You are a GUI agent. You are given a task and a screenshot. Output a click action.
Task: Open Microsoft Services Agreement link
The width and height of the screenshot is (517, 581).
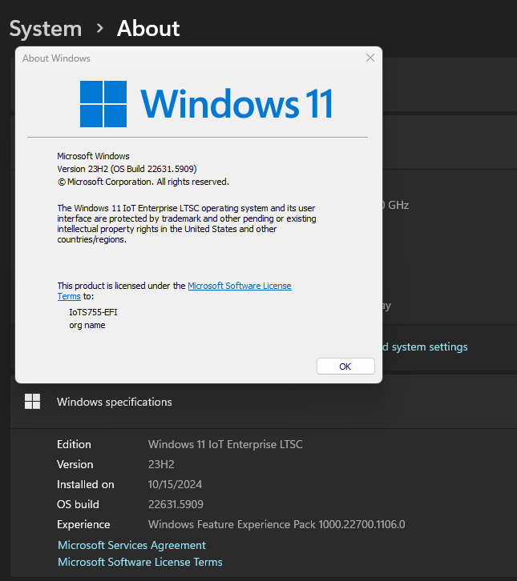click(x=131, y=545)
